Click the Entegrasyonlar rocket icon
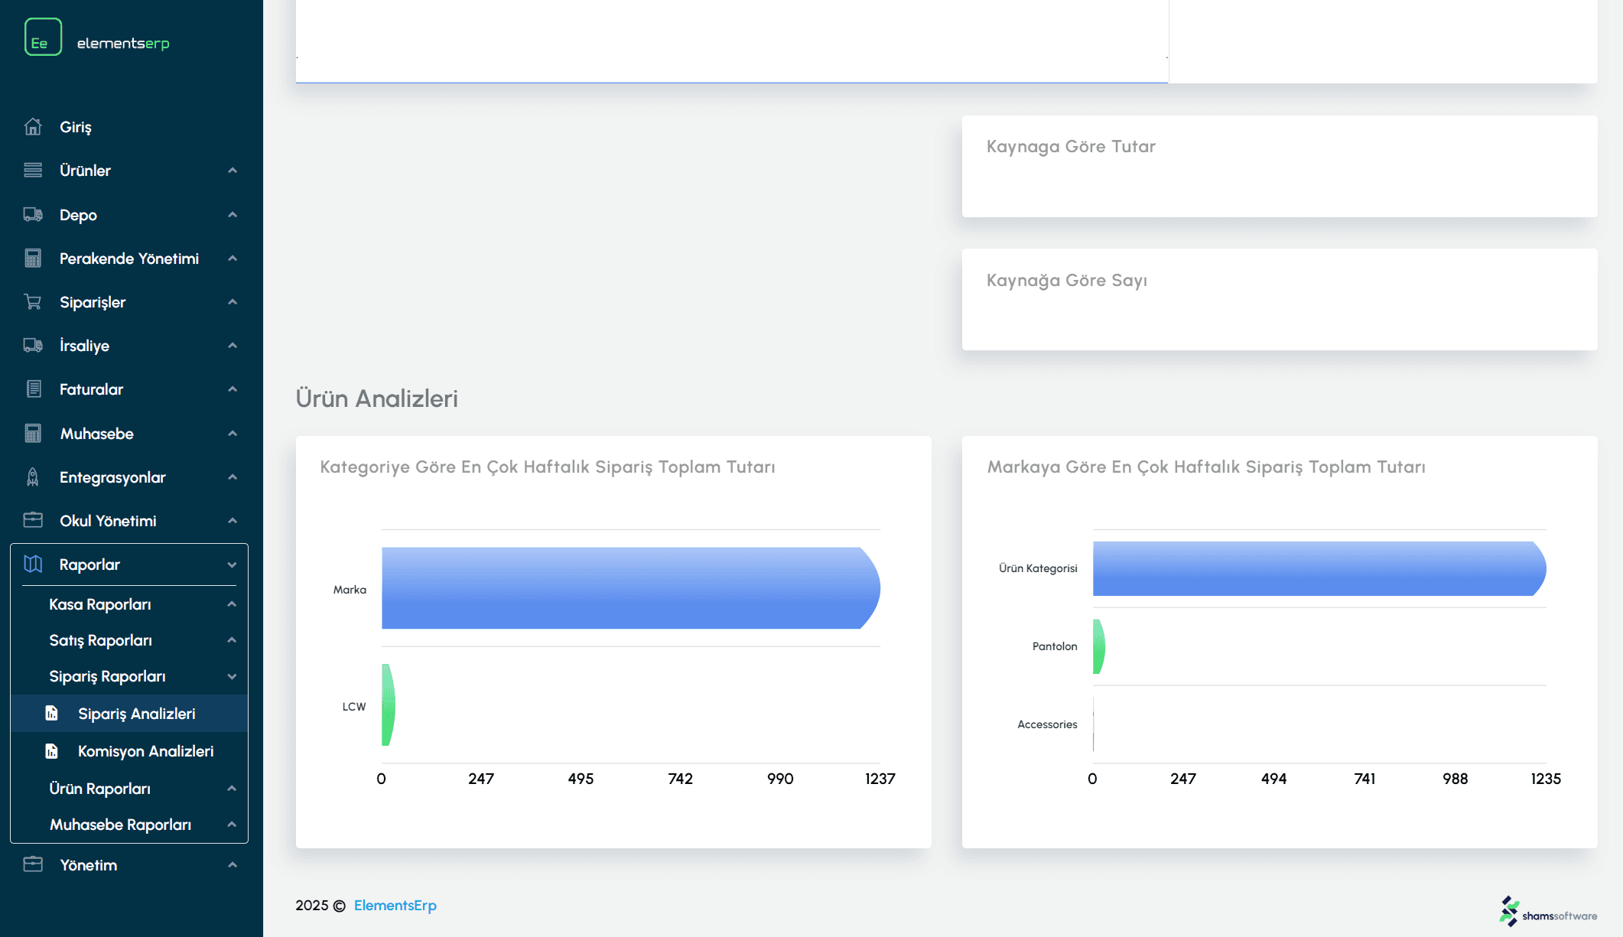The image size is (1623, 937). click(33, 477)
